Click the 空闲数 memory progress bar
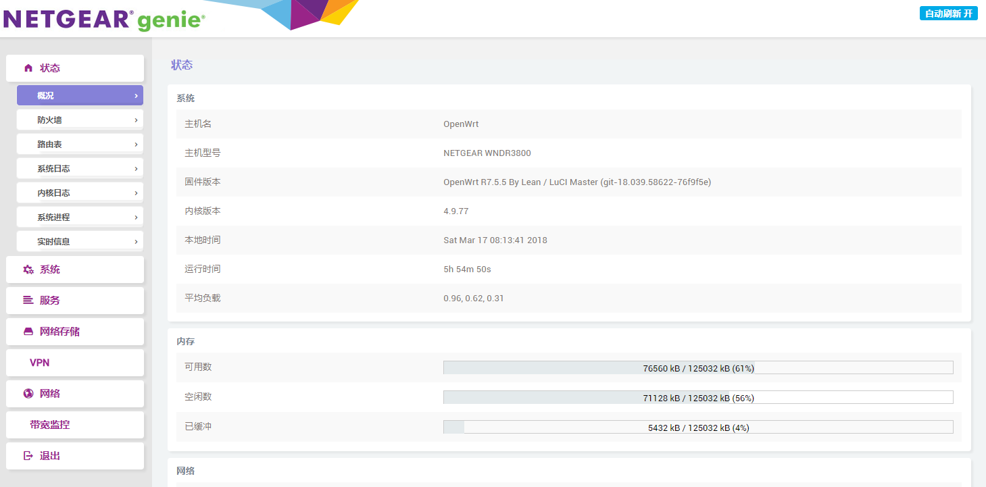986x487 pixels. 698,398
